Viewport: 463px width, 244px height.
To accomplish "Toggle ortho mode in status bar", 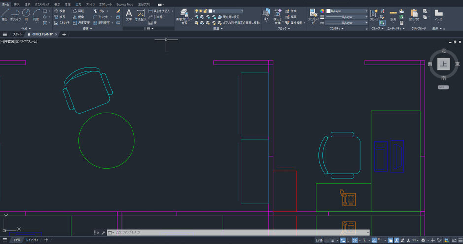I will 349,240.
